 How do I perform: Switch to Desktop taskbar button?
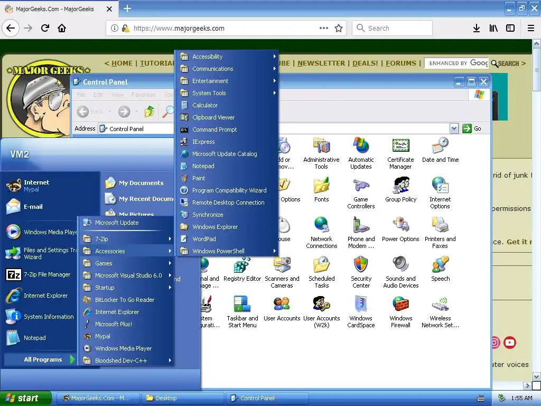182,398
